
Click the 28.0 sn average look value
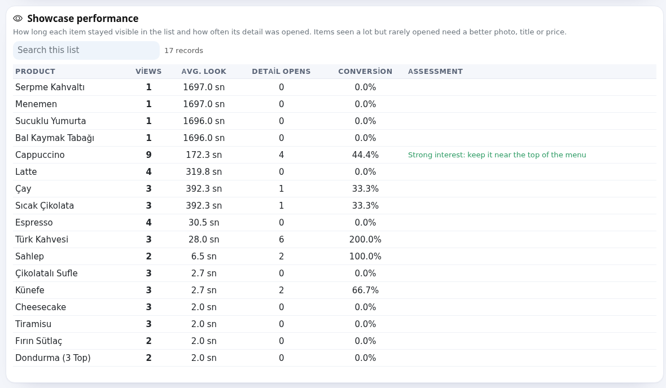click(204, 240)
